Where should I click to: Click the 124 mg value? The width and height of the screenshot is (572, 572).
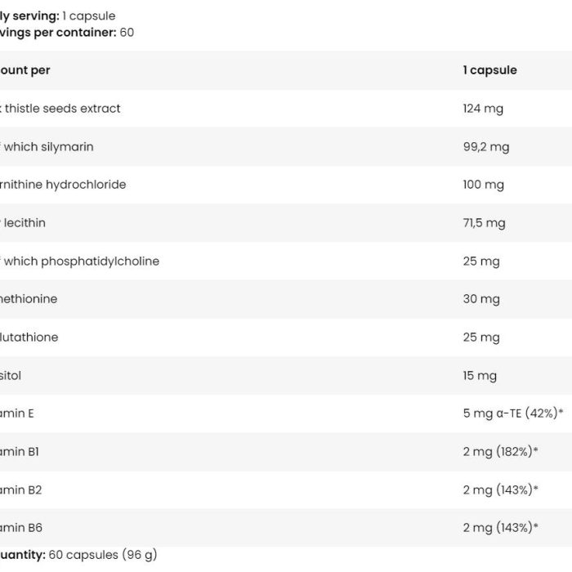pyautogui.click(x=483, y=109)
